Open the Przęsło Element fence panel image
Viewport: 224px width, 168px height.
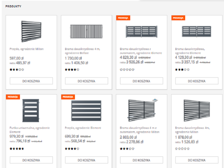(86, 109)
